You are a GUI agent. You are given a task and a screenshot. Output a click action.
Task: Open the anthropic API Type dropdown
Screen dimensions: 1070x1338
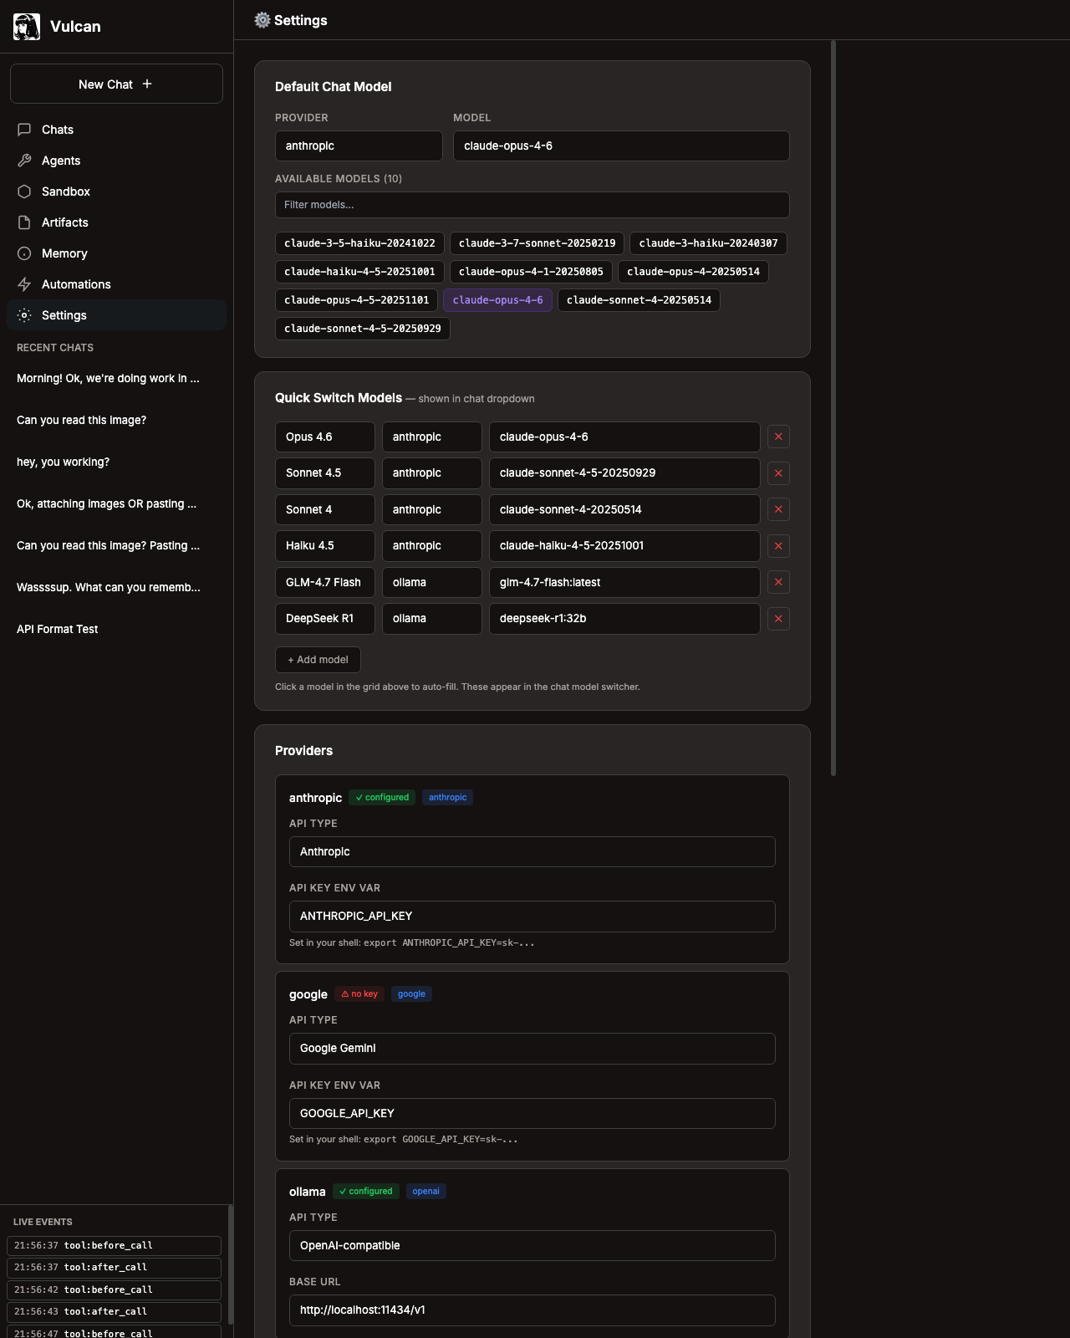tap(532, 852)
